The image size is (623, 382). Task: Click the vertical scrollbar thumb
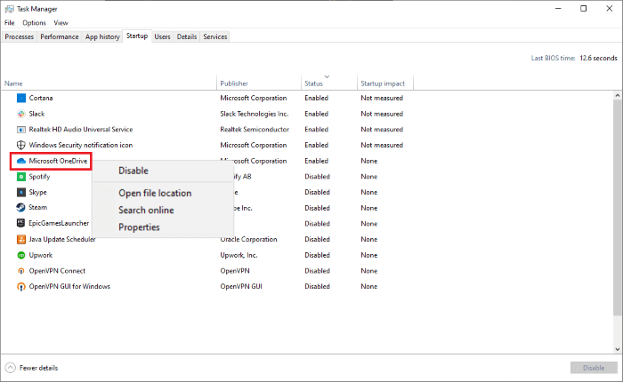click(618, 207)
